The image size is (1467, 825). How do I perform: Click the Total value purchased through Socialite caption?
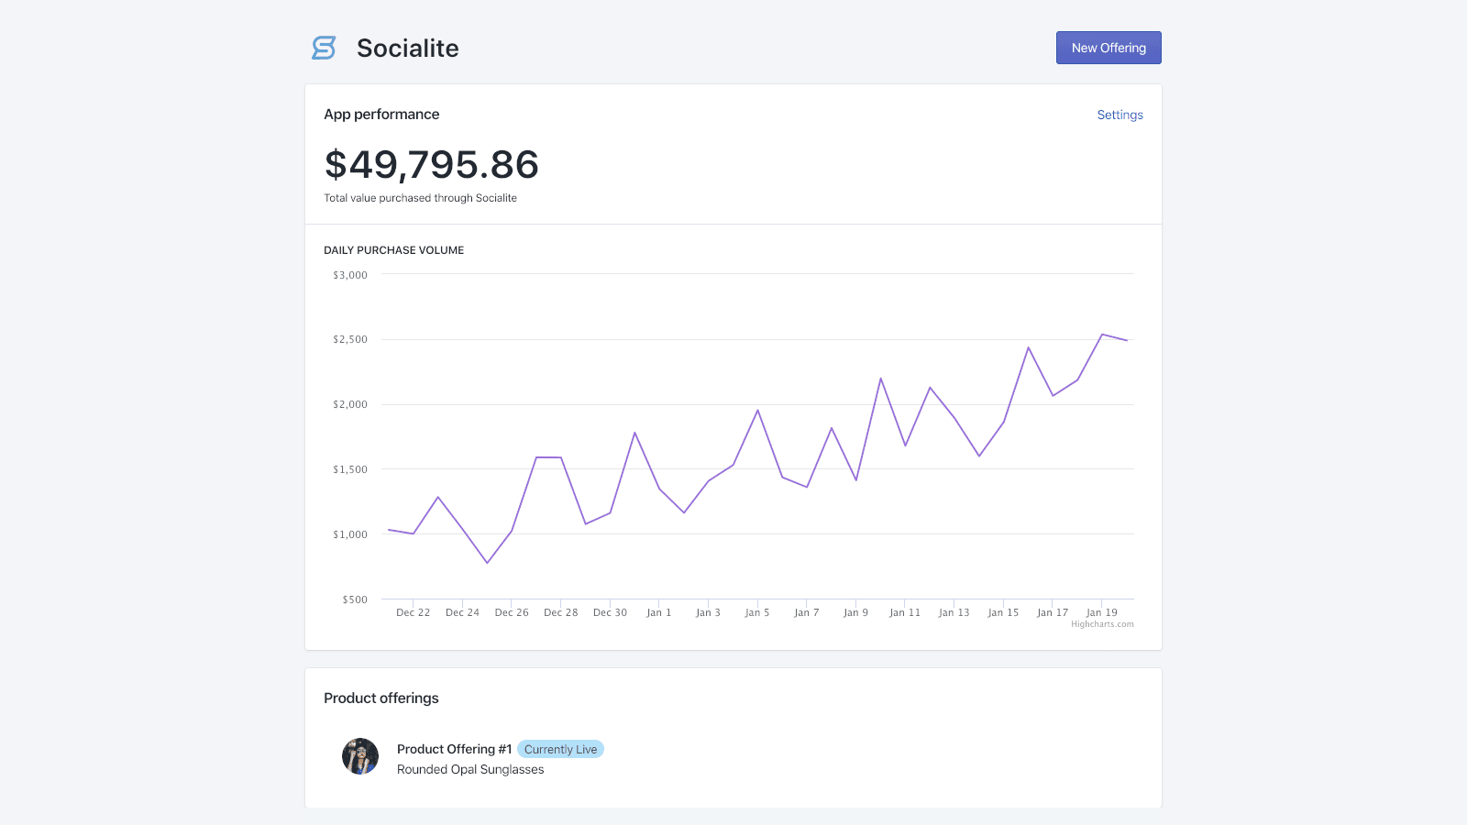click(420, 197)
